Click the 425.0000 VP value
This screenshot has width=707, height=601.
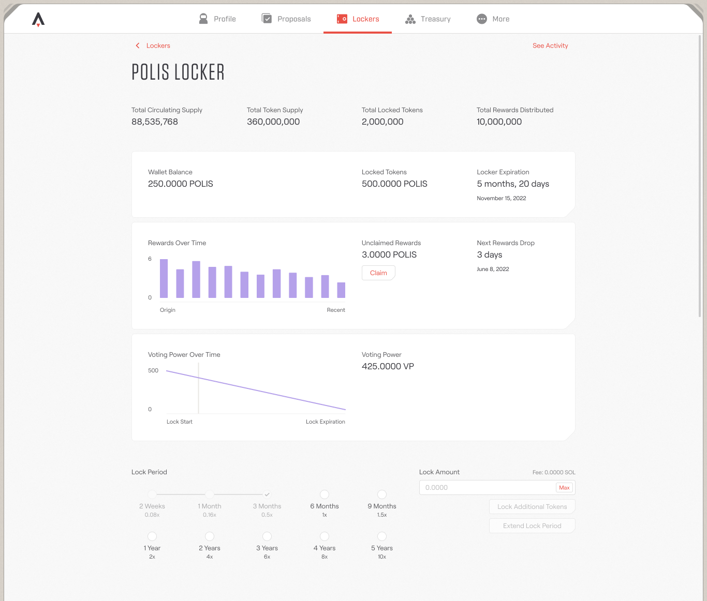pos(388,366)
